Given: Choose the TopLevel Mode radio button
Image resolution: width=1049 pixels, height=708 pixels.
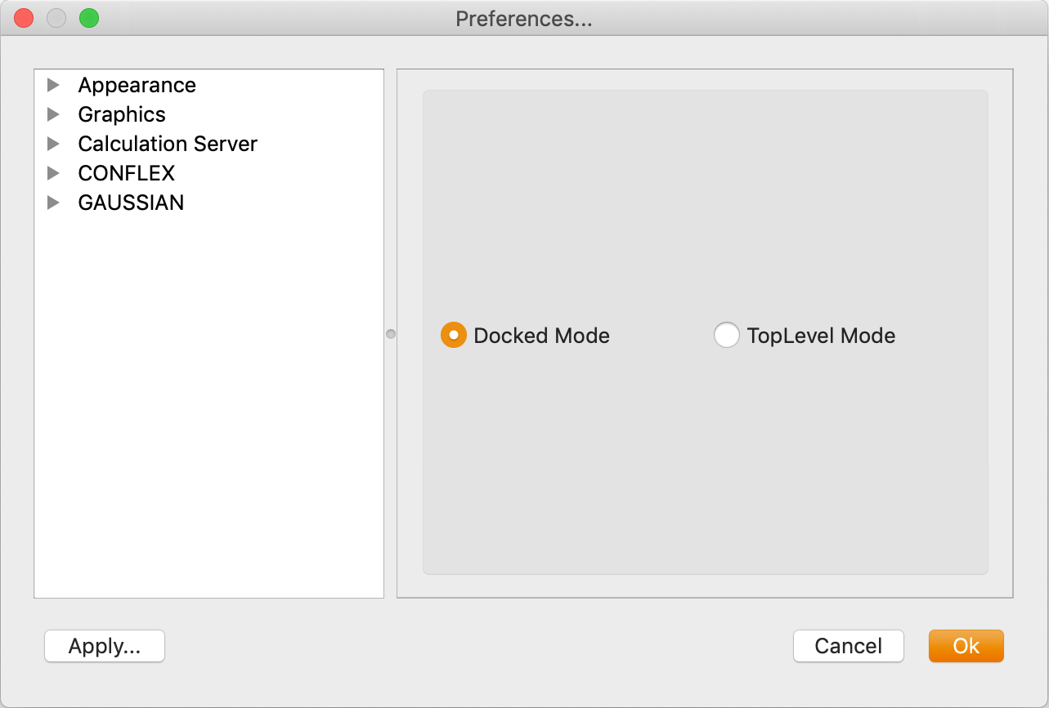Looking at the screenshot, I should pos(726,336).
